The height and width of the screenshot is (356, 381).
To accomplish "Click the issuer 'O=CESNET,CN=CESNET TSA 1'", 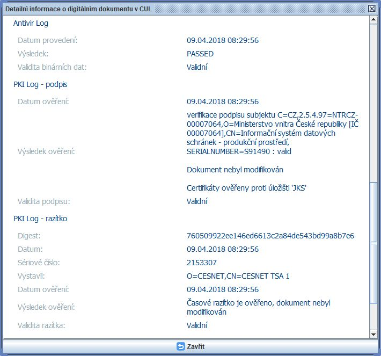I will (x=238, y=276).
